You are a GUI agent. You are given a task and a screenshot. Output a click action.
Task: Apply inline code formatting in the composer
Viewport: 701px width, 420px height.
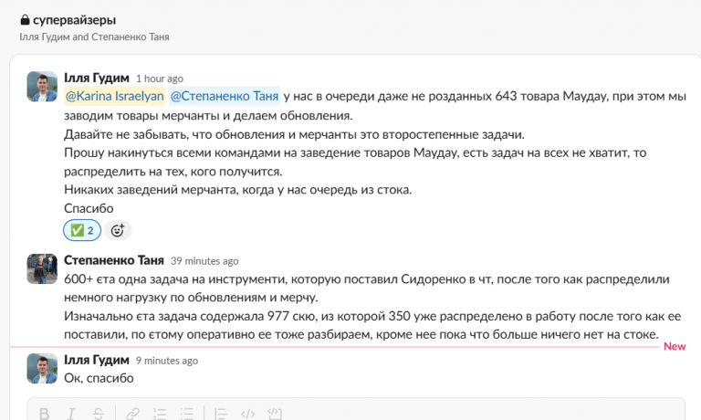(247, 414)
